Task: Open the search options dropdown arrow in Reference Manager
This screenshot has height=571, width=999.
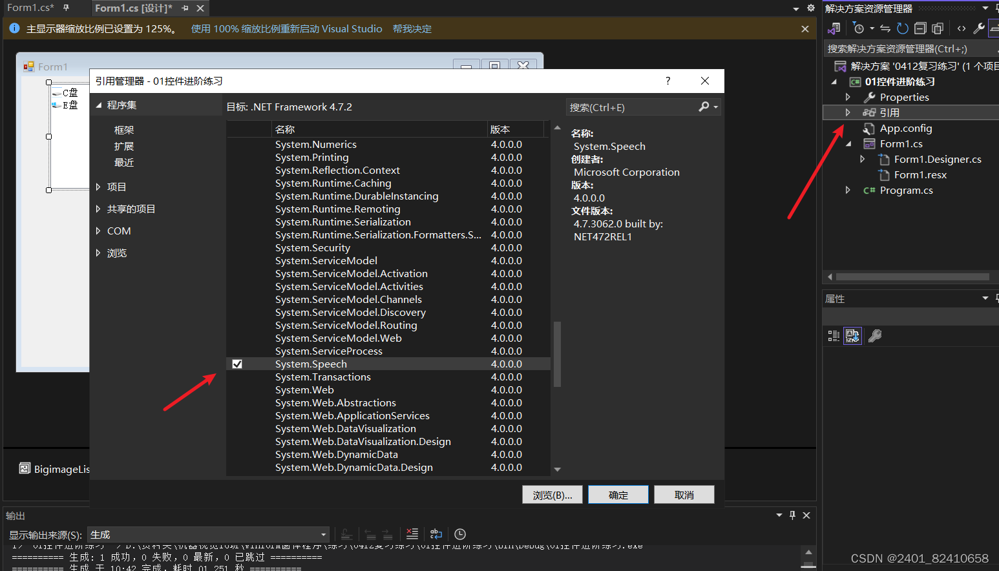Action: [x=715, y=107]
